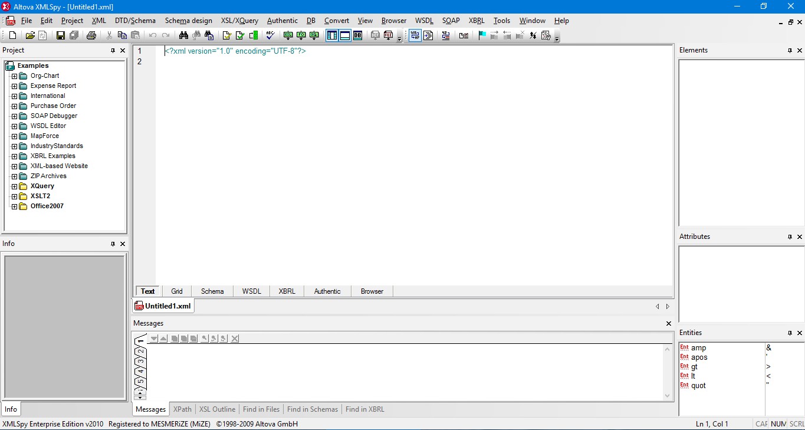Select the XBRL Examples project folder
The image size is (805, 430).
click(x=53, y=156)
